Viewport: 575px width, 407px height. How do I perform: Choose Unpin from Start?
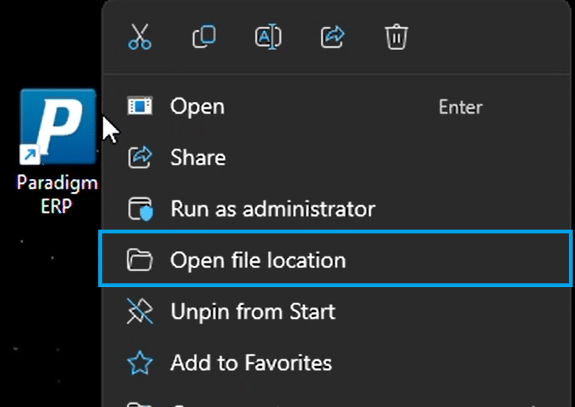click(x=336, y=311)
